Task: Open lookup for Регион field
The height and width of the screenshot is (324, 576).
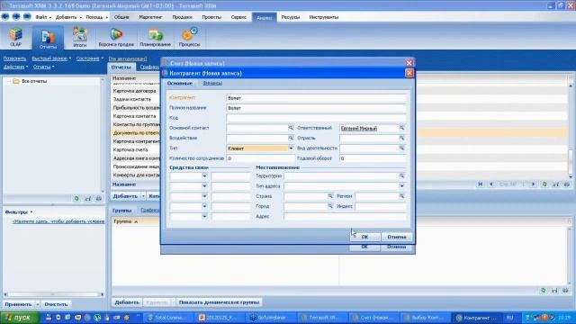Action: point(401,196)
